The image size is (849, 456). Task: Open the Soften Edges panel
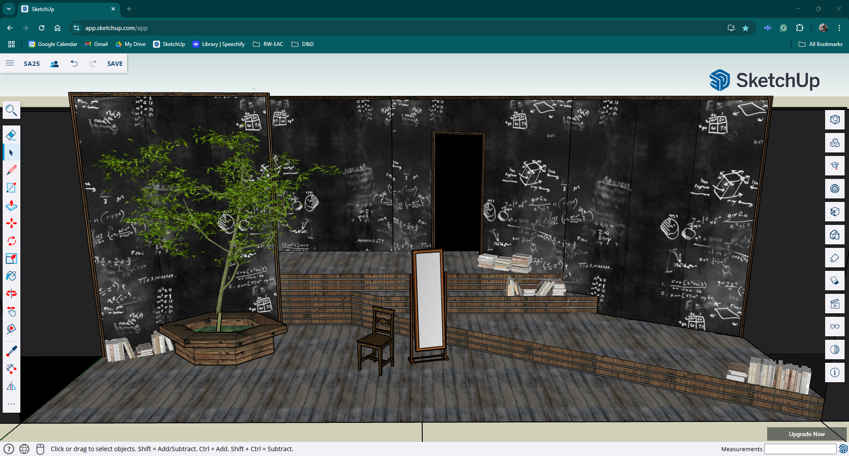pos(835,350)
